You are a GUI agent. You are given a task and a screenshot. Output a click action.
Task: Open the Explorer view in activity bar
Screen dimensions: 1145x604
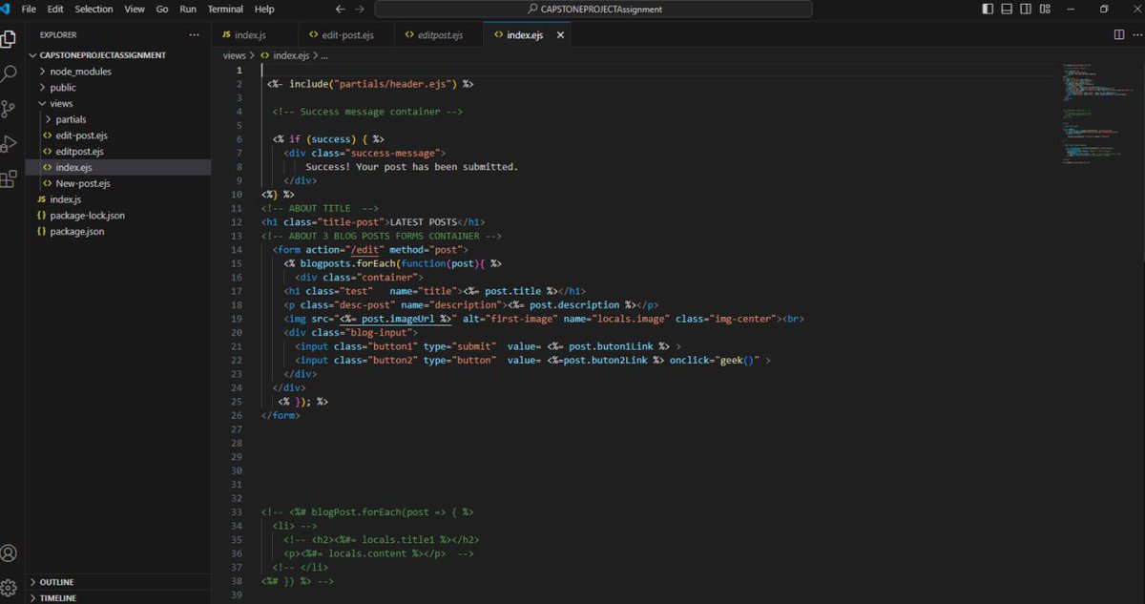tap(9, 39)
